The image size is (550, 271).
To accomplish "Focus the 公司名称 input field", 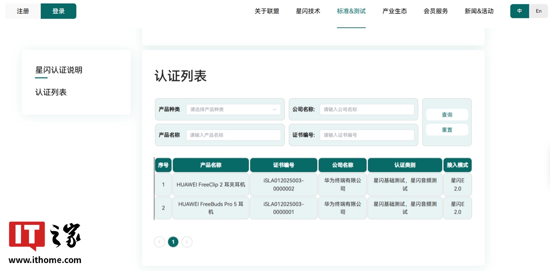I will click(x=367, y=110).
